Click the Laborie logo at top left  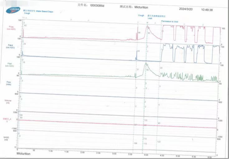point(13,11)
